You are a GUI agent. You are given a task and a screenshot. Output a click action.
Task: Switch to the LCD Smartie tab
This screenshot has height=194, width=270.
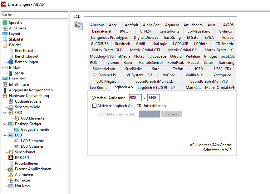click(223, 44)
